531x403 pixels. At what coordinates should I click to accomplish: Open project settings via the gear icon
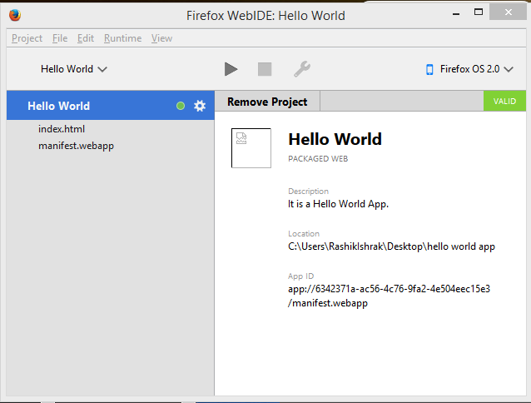pyautogui.click(x=200, y=106)
